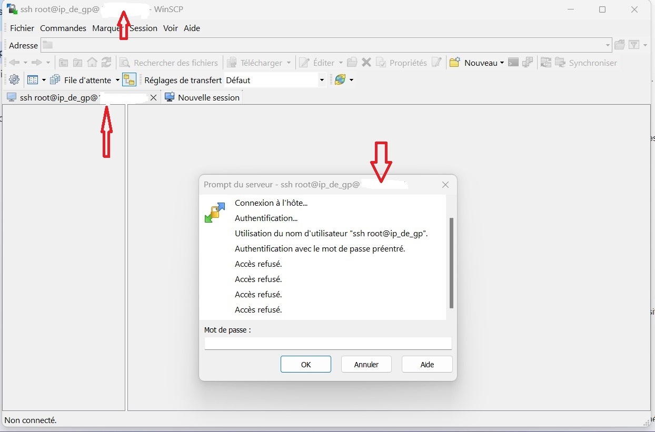
Task: Open the terminal console icon
Action: click(513, 63)
